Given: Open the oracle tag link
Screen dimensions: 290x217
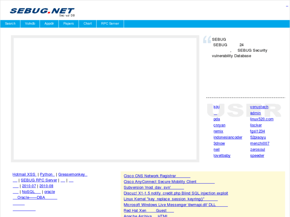Looking at the screenshot, I should pyautogui.click(x=49, y=192).
